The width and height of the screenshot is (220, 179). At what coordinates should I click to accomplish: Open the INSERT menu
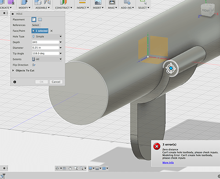(x=98, y=7)
